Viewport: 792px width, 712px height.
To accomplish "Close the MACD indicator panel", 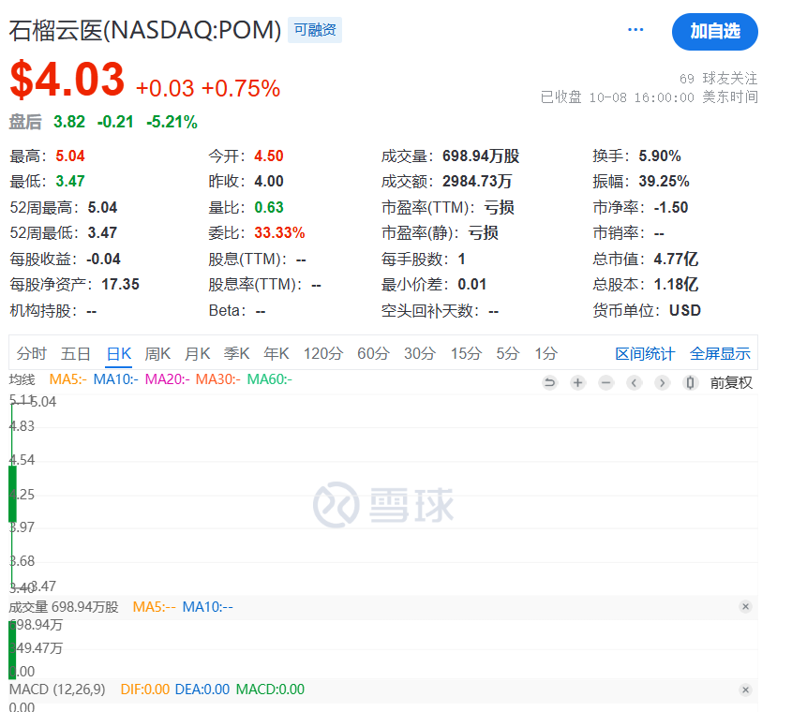I will click(745, 689).
